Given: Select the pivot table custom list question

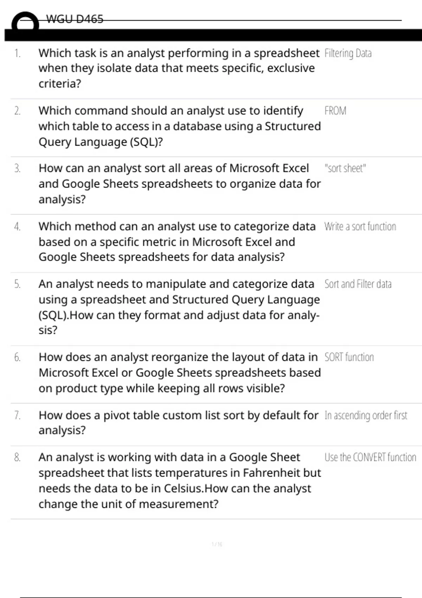Looking at the screenshot, I should [178, 422].
